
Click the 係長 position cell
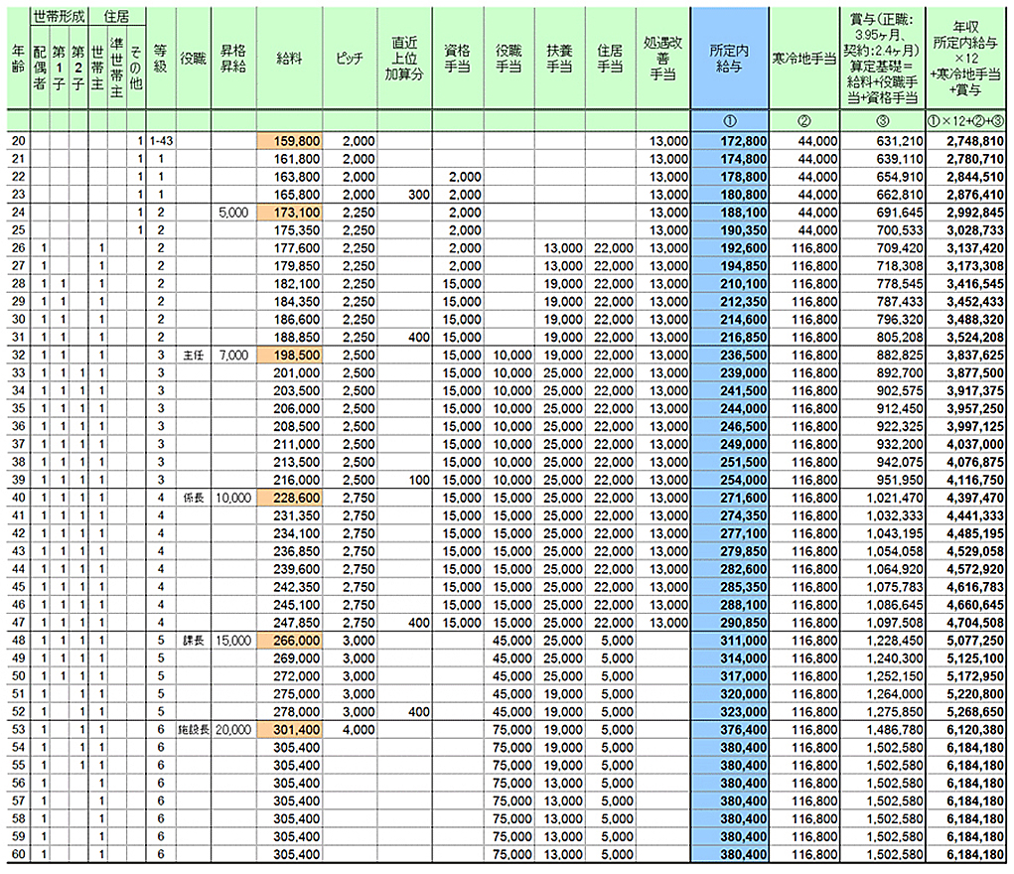(194, 496)
